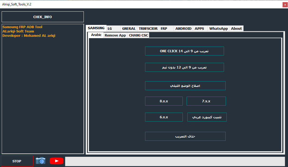This screenshot has height=167, width=288.
Task: Open the WhatsApp tab
Action: [x=218, y=28]
